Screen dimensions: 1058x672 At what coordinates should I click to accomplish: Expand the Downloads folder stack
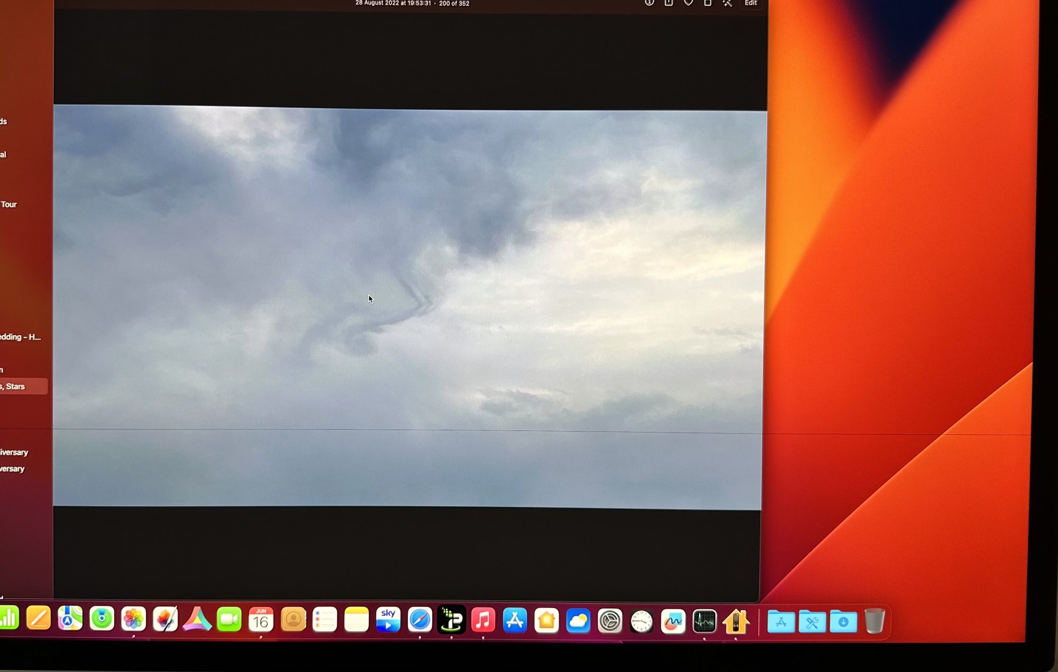click(x=843, y=621)
